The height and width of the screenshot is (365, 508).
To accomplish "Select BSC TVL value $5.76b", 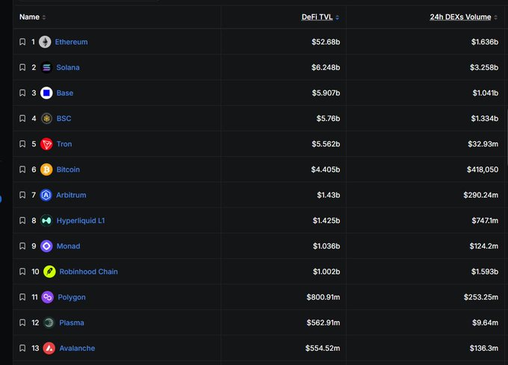I will coord(328,119).
